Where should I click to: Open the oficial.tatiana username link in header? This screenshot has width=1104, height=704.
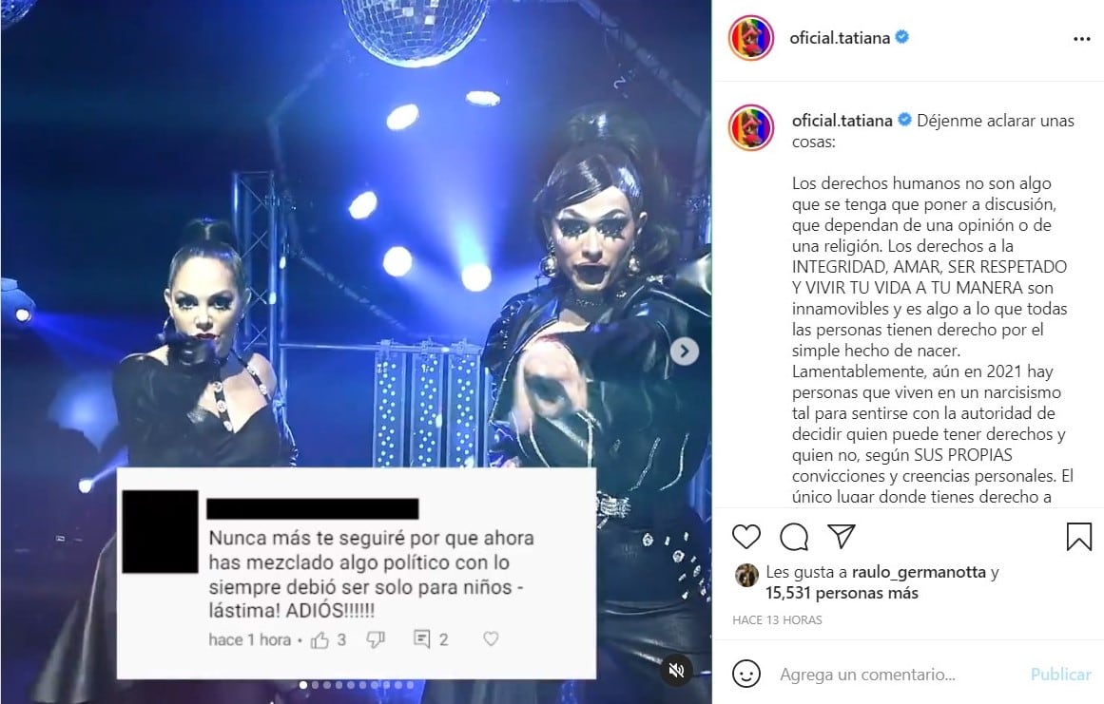tap(840, 38)
